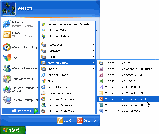Click the Tour Windows XP icon
159x134 pixels.
7,79
